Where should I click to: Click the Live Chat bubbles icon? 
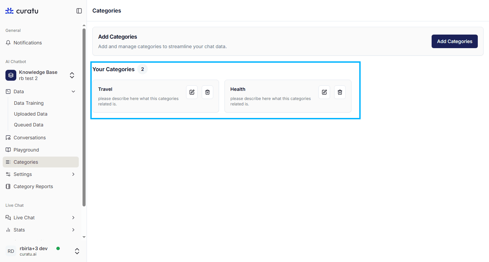tap(8, 218)
